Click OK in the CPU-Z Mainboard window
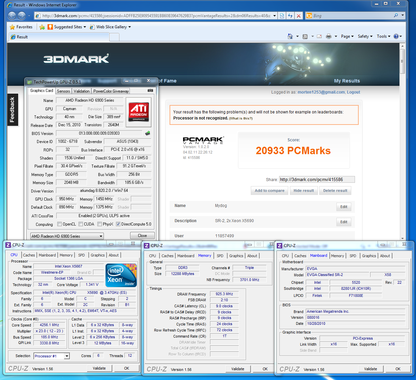416x380 pixels. tap(398, 369)
